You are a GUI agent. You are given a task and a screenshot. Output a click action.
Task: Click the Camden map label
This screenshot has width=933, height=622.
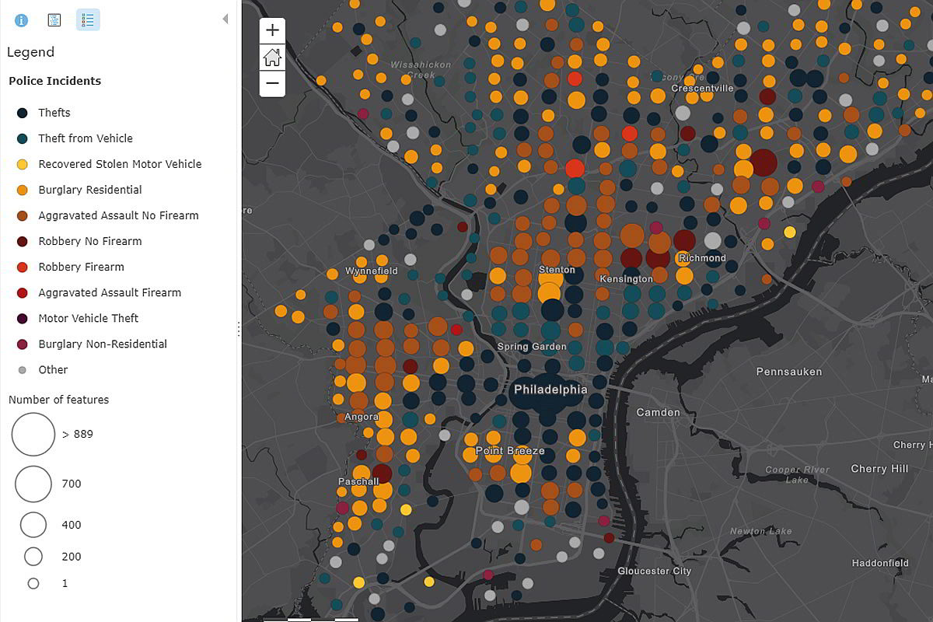point(658,412)
